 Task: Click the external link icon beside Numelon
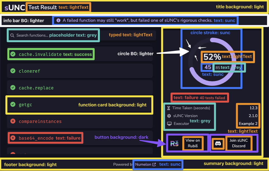(154, 165)
